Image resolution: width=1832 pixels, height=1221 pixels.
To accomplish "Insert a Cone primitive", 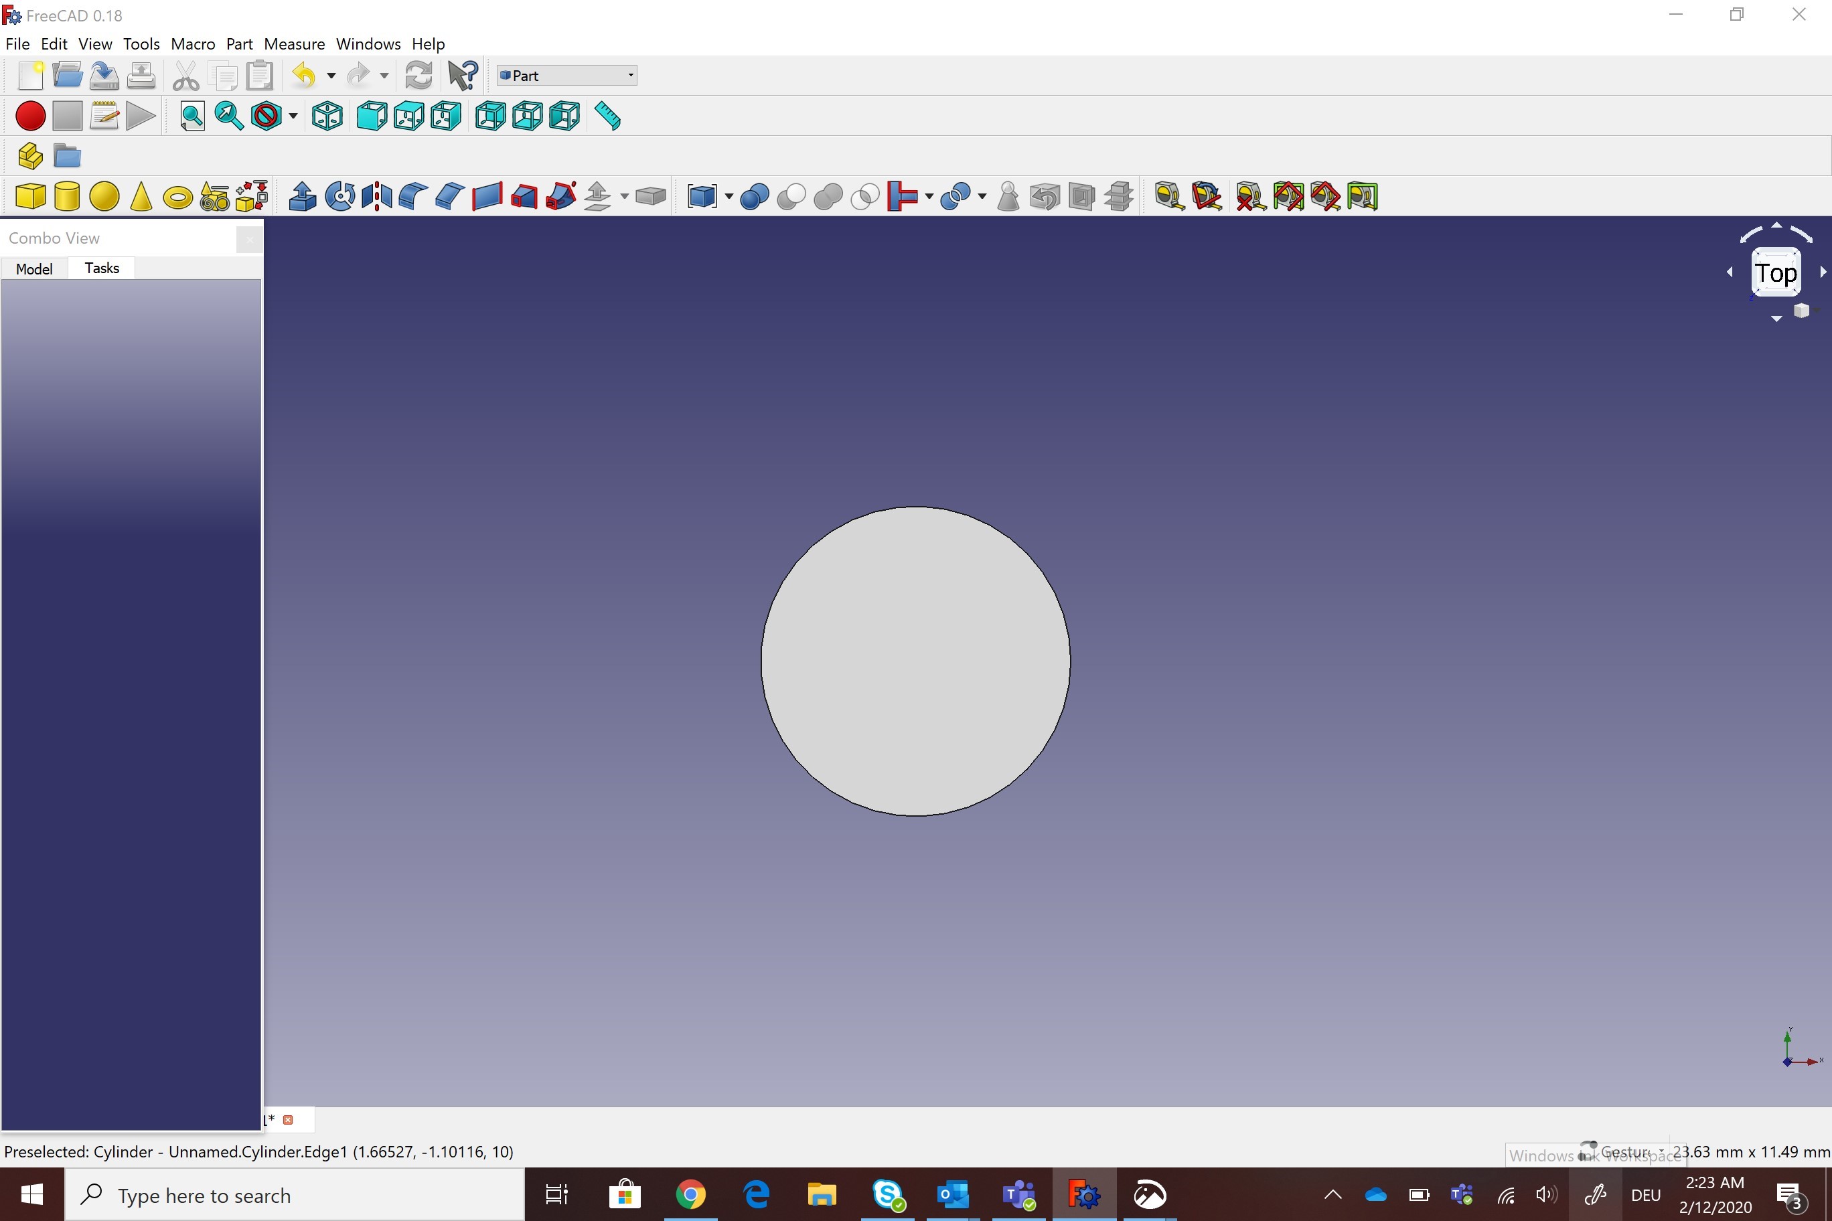I will pos(141,197).
